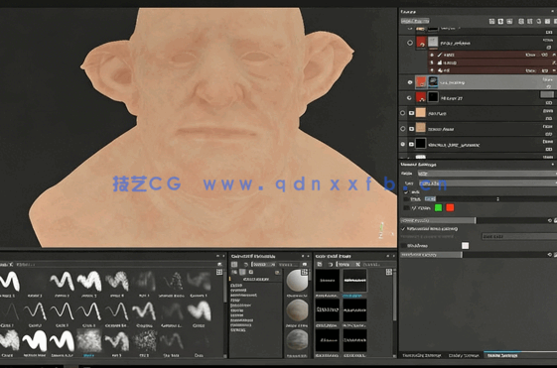557x368 pixels.
Task: Click the red color swatch
Action: (450, 208)
